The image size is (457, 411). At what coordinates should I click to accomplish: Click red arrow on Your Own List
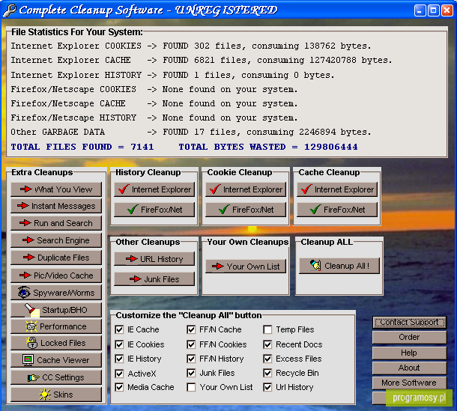[218, 267]
